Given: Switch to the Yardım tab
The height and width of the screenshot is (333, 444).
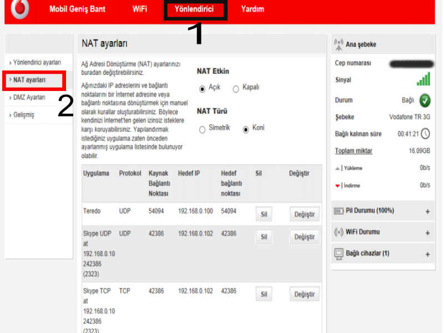Looking at the screenshot, I should [253, 9].
